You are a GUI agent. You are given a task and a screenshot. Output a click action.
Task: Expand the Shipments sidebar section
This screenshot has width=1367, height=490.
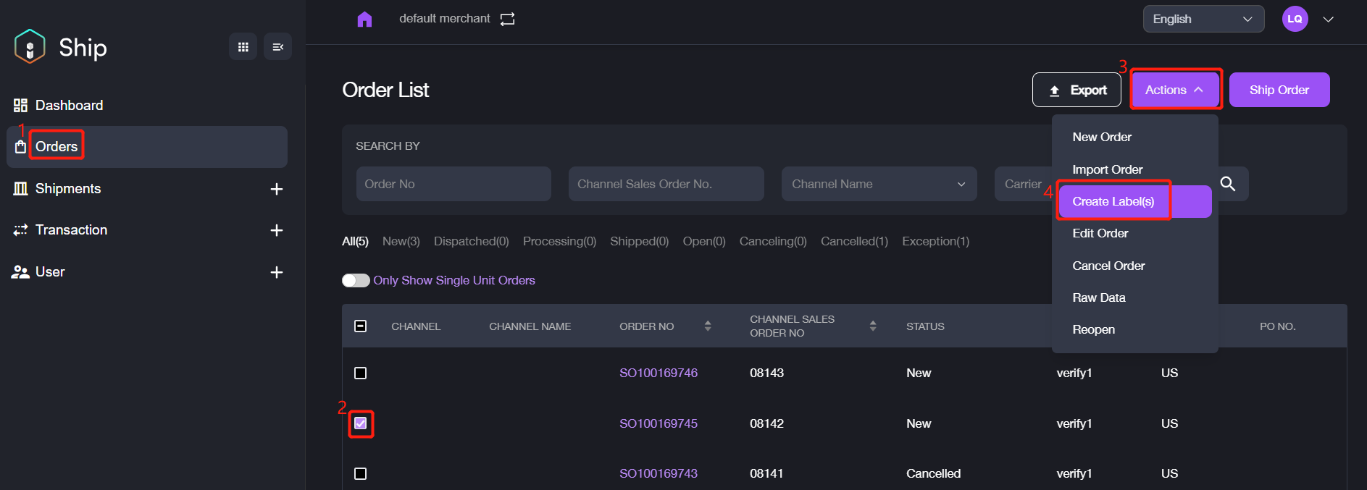pyautogui.click(x=276, y=189)
